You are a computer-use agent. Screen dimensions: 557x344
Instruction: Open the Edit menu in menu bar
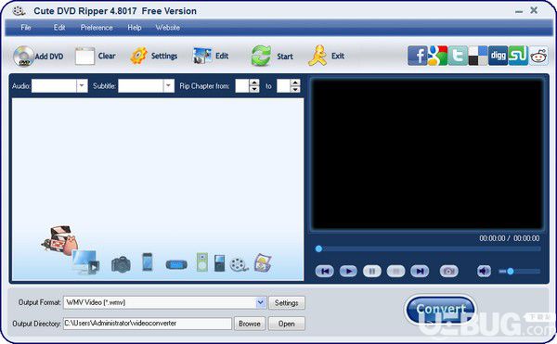(59, 27)
